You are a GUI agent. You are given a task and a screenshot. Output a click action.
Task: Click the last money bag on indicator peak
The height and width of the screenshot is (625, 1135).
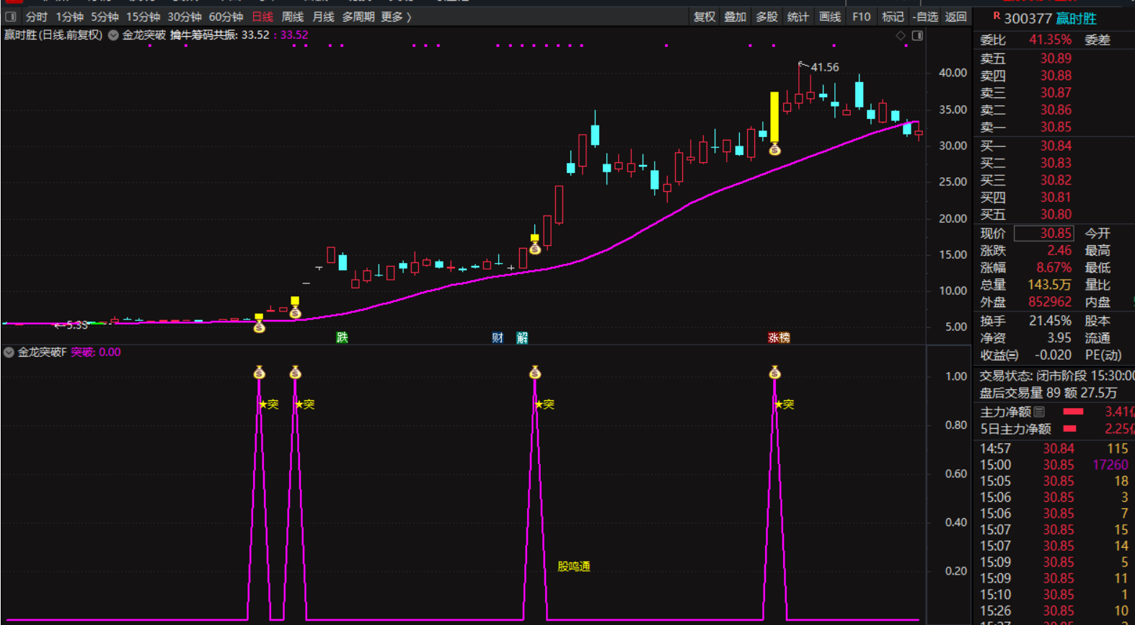[x=774, y=373]
